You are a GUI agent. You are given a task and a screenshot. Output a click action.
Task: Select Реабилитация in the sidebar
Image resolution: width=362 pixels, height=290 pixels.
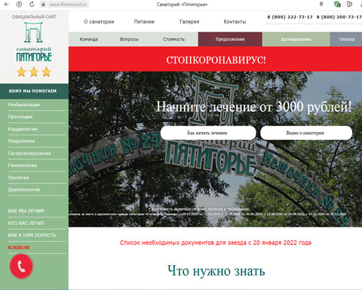[x=24, y=105]
